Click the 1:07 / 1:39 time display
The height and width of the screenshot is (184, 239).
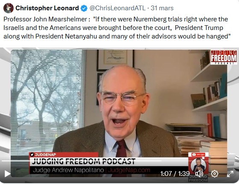(x=175, y=174)
